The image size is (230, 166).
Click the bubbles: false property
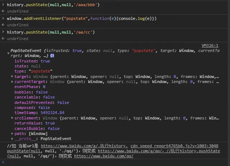pos(31,92)
